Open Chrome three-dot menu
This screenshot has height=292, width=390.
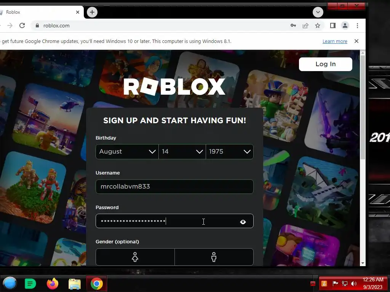357,25
